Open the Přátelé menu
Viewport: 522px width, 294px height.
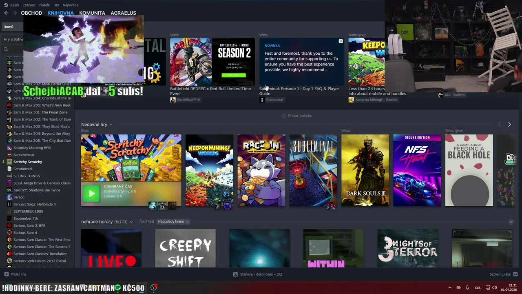pyautogui.click(x=44, y=5)
